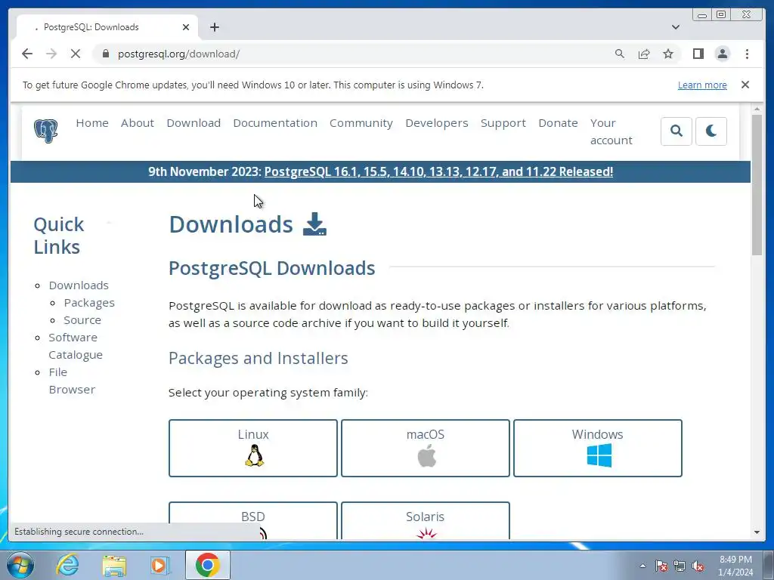The height and width of the screenshot is (580, 774).
Task: Click the muted volume tray icon
Action: [x=698, y=566]
